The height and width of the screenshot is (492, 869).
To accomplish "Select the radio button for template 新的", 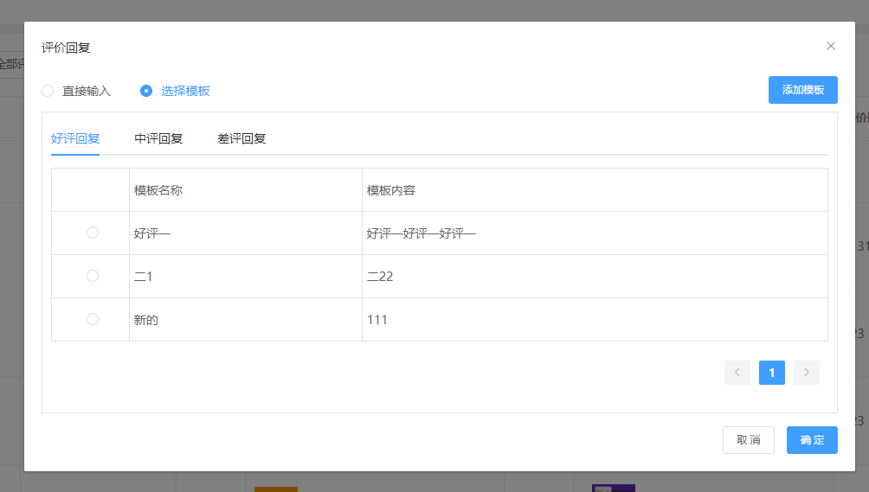I will coord(93,319).
